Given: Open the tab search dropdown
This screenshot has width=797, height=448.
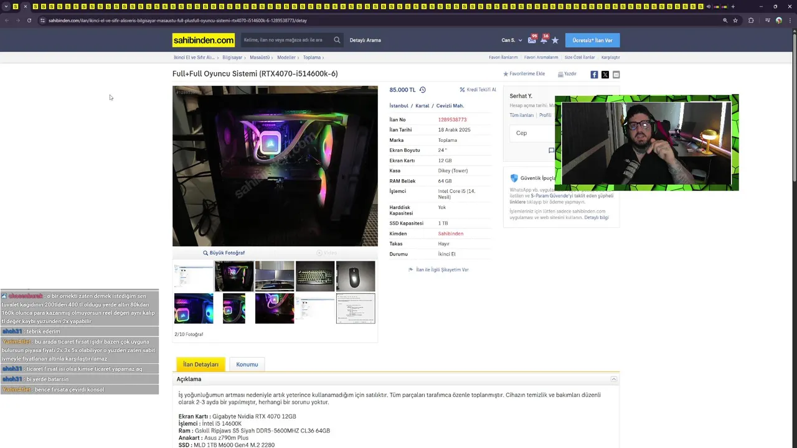Looking at the screenshot, I should tap(6, 6).
